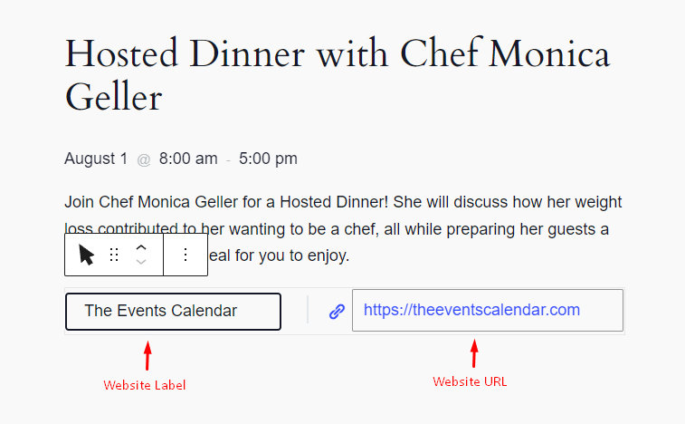Move block up with the up chevron
Image resolution: width=685 pixels, height=424 pixels.
click(x=140, y=247)
